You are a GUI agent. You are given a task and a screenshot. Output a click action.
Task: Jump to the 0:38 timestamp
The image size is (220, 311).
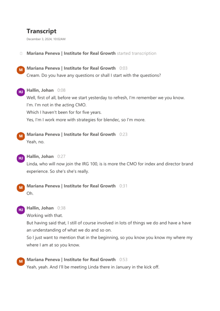click(x=61, y=208)
